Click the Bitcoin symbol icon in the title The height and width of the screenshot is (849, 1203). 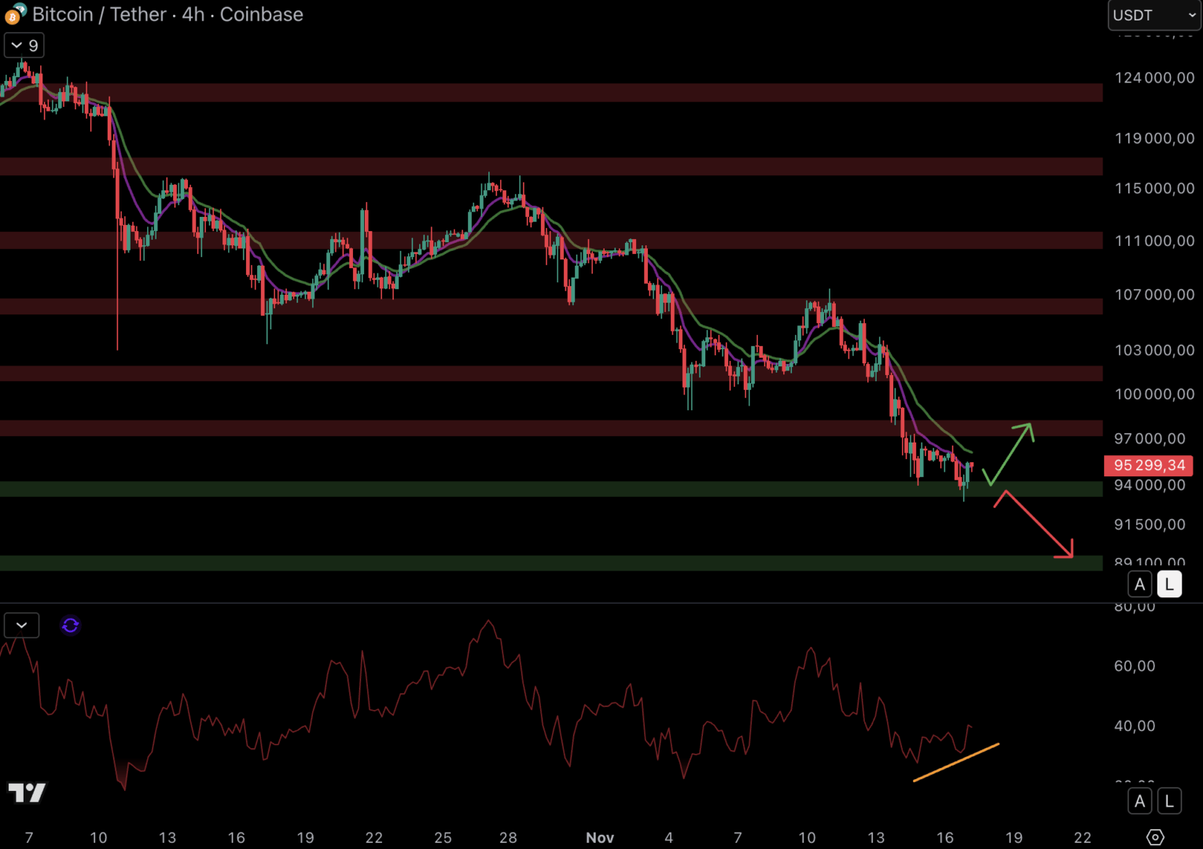click(x=14, y=14)
